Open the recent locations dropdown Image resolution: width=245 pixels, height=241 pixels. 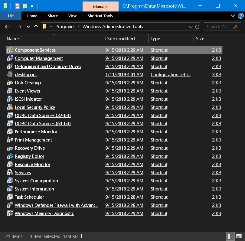click(x=28, y=27)
